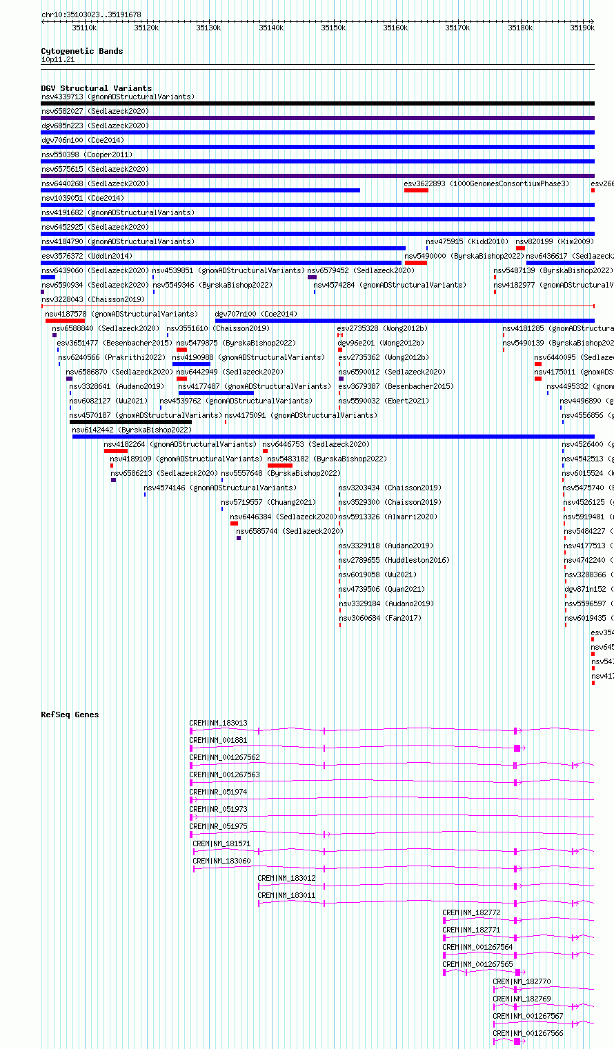
Task: Open variant nsv6575615 label
Action: tap(95, 169)
